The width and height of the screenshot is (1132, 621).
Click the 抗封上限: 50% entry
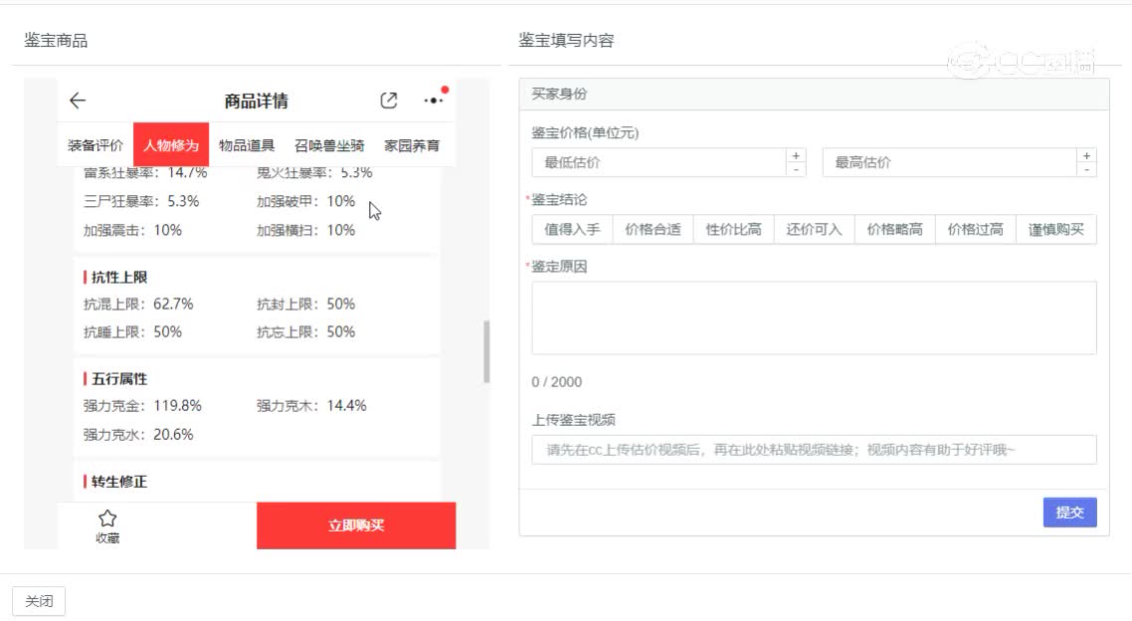point(305,304)
